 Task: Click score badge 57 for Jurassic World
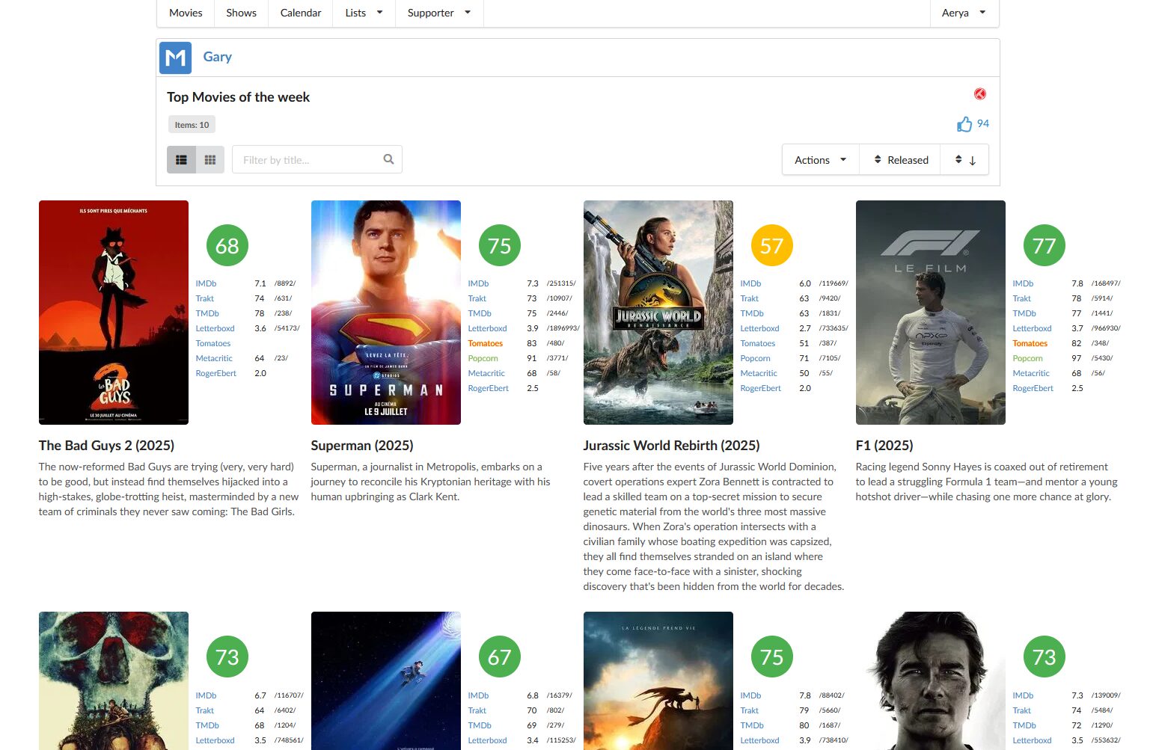point(772,245)
